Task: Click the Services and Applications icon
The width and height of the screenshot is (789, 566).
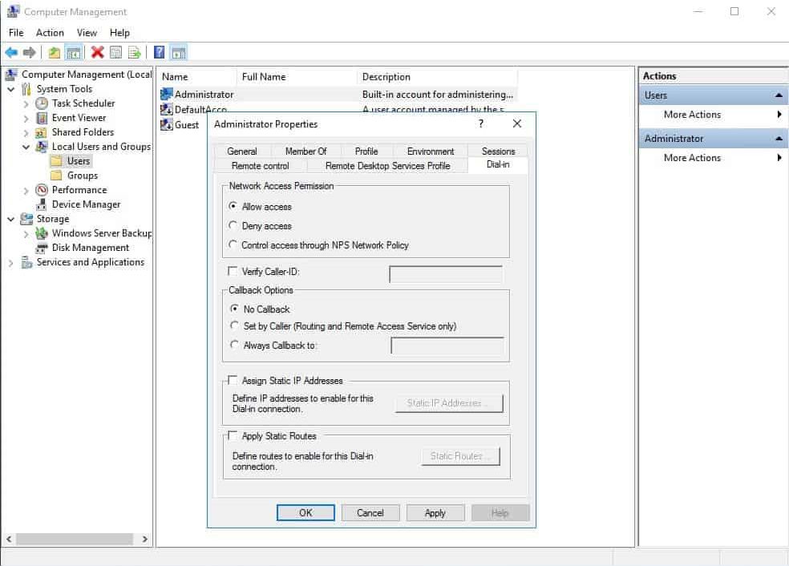Action: click(26, 262)
